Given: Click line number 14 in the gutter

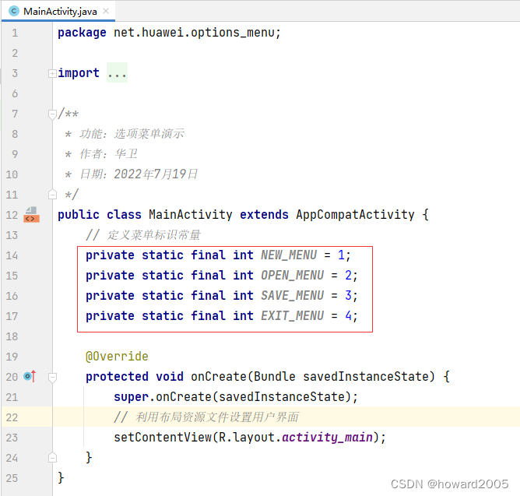Looking at the screenshot, I should click(12, 255).
